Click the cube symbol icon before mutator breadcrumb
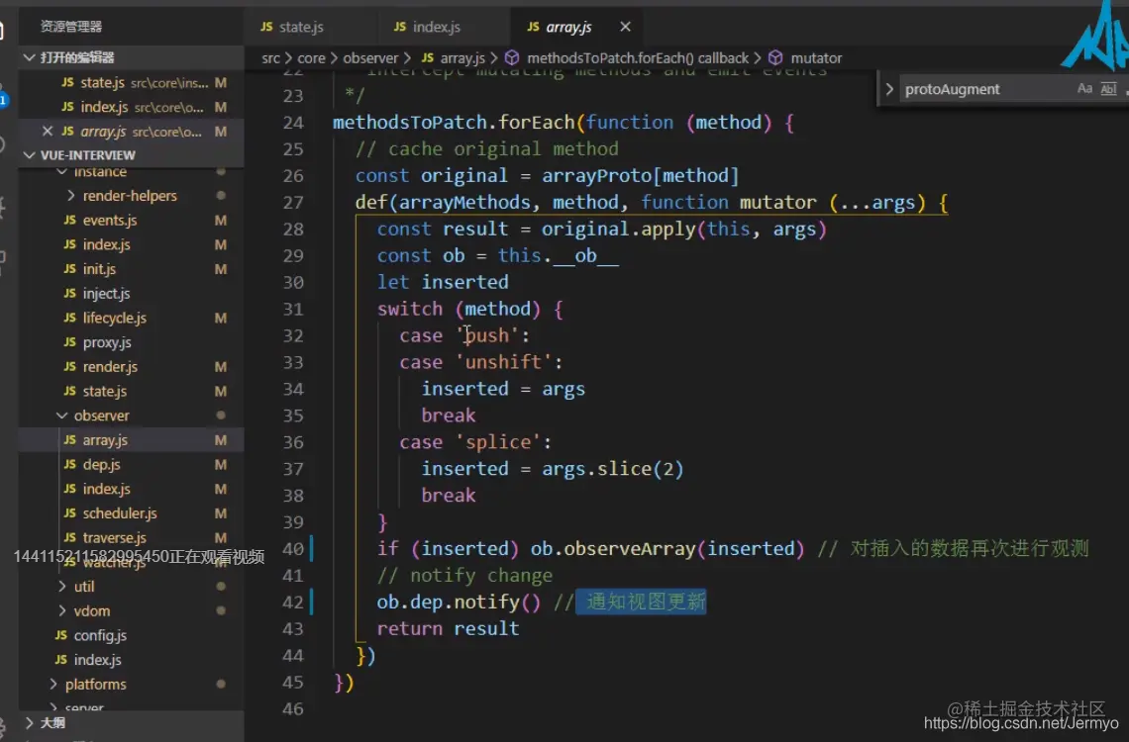Viewport: 1129px width, 742px height. click(775, 58)
